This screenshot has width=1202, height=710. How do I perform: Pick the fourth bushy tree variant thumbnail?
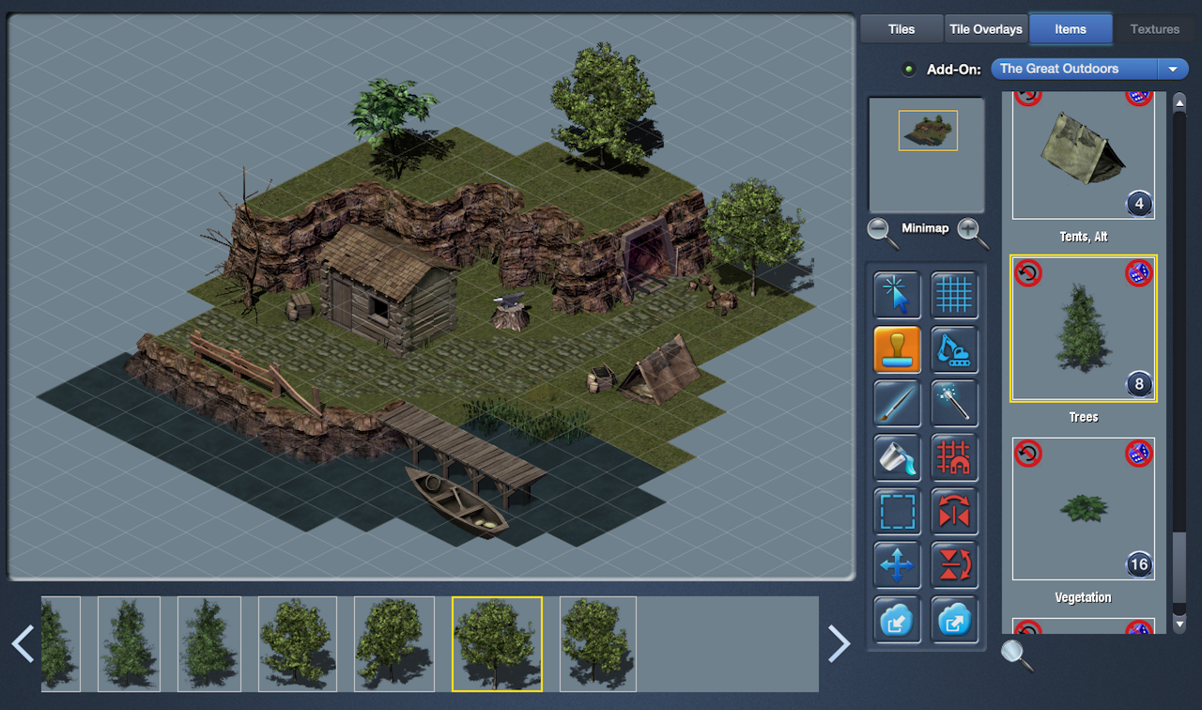(297, 643)
